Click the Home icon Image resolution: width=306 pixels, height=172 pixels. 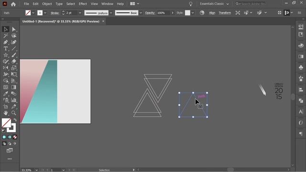13,4
